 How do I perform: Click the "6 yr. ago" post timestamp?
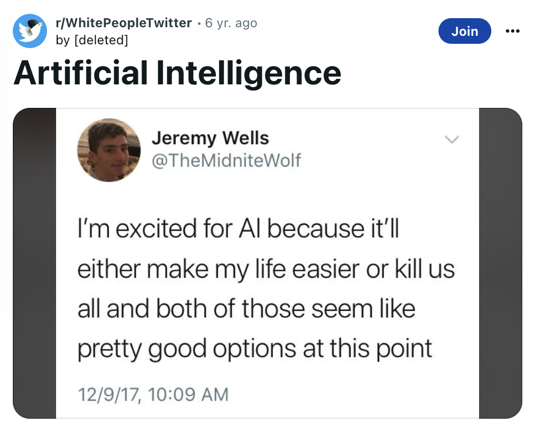[231, 23]
